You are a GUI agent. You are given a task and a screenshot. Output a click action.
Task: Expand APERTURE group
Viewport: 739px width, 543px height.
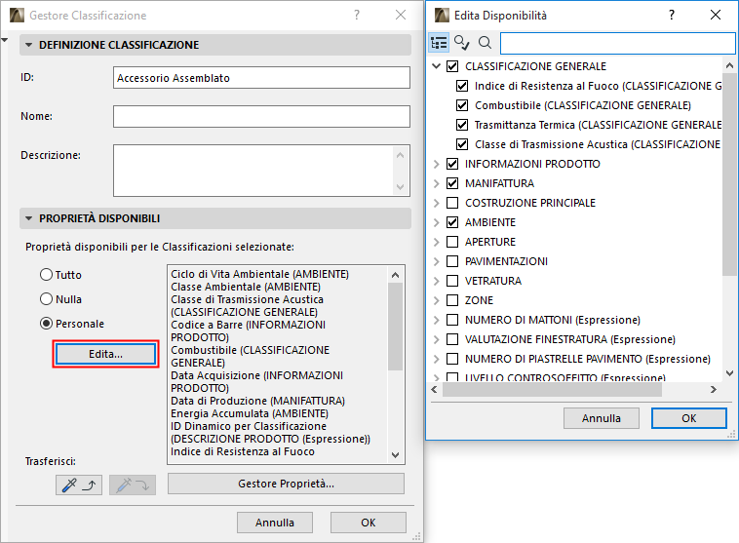point(437,242)
